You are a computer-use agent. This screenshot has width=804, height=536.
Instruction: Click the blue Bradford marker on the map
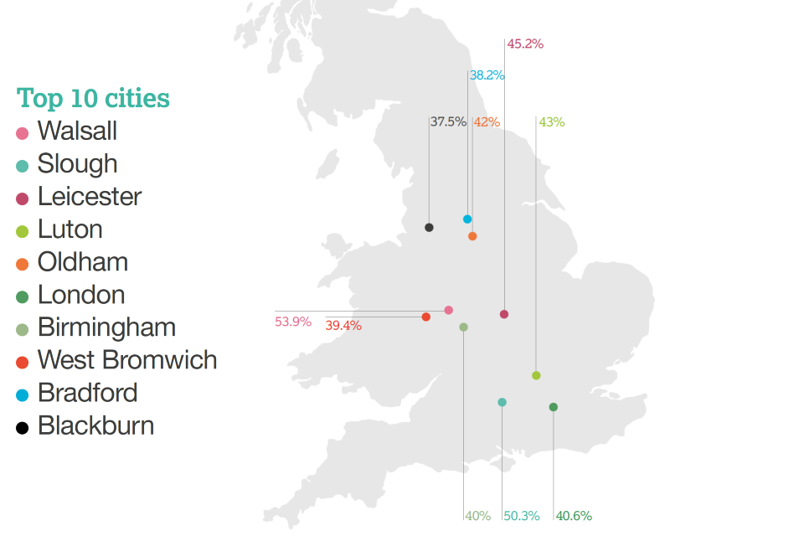point(467,219)
